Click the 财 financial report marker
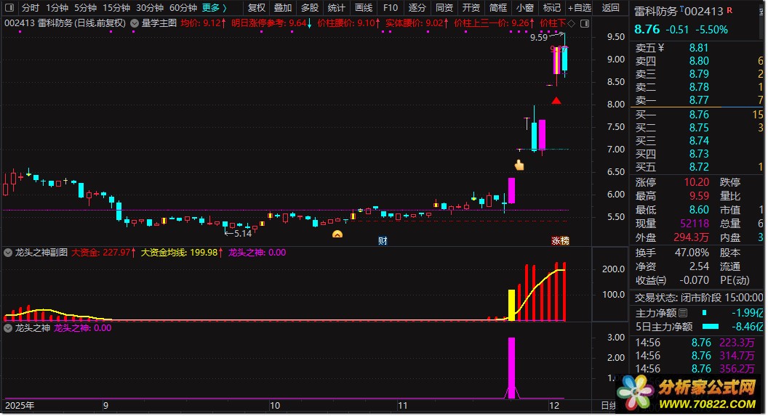This screenshot has height=416, width=768. (383, 240)
